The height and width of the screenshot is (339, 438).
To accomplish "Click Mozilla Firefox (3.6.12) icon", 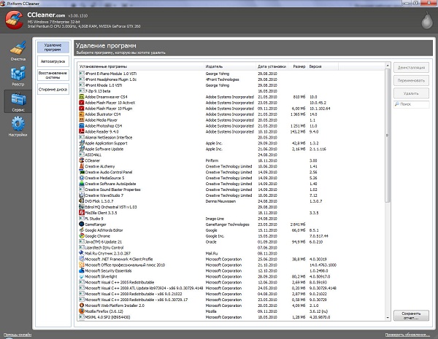I will [x=81, y=311].
